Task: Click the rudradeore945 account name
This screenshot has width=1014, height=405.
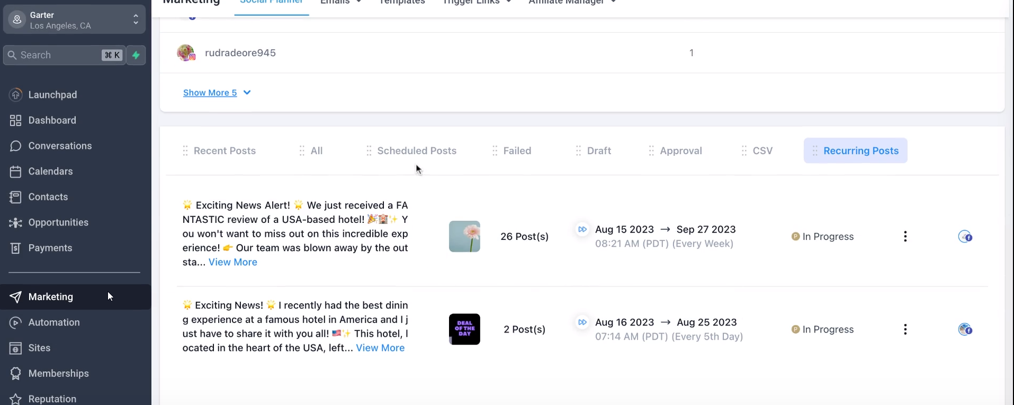Action: 240,53
